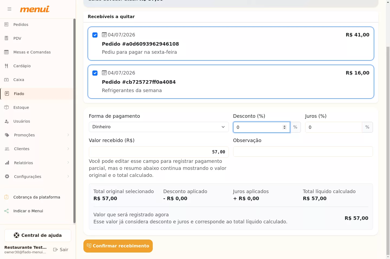
Task: Click the R$ 16,00 amount
Action: (x=357, y=73)
